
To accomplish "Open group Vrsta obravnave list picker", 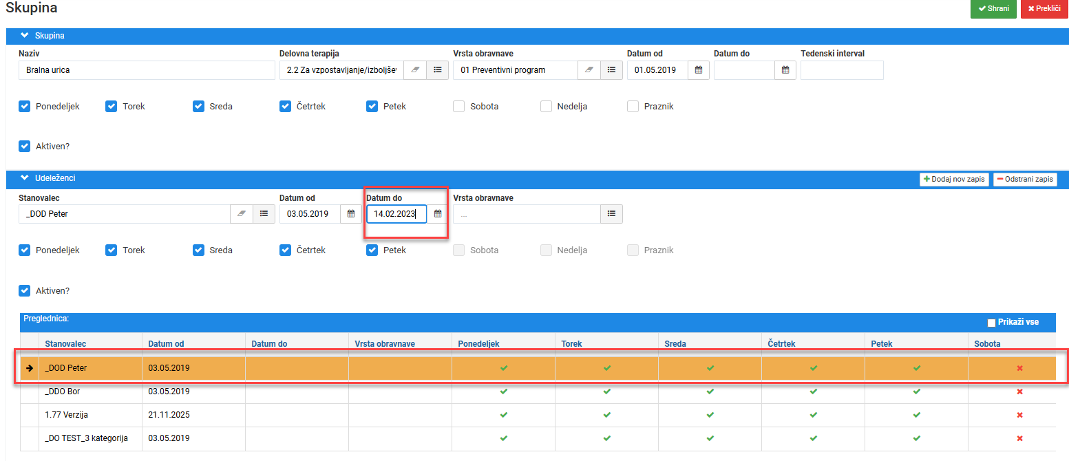I will pyautogui.click(x=611, y=70).
